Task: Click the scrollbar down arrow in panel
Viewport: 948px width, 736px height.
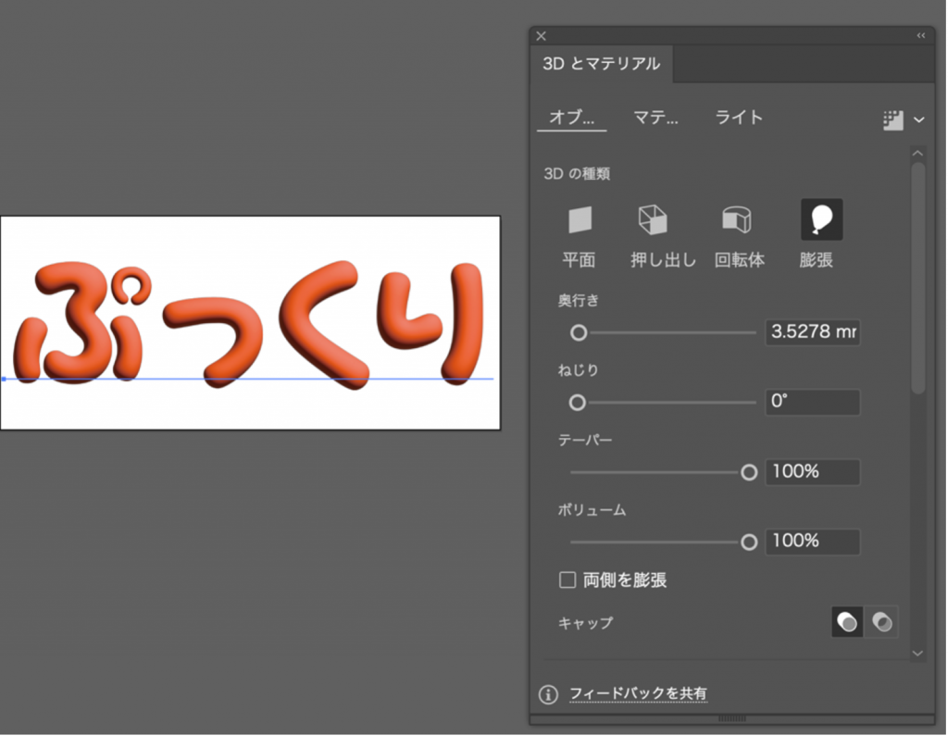Action: [x=917, y=653]
